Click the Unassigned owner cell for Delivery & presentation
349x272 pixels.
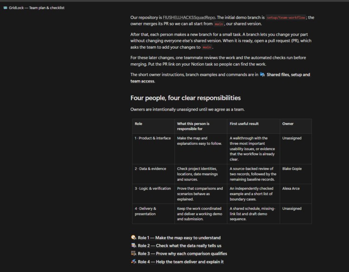(296, 214)
